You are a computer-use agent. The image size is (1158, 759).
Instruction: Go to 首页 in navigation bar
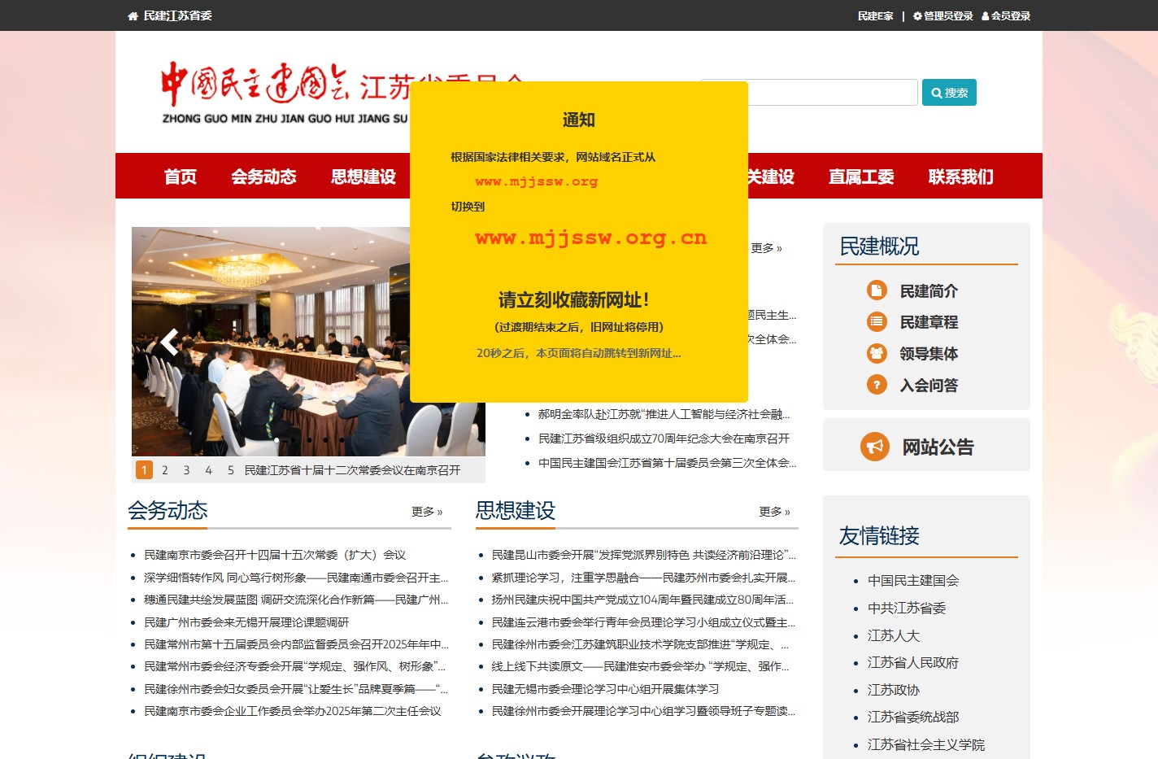coord(181,177)
